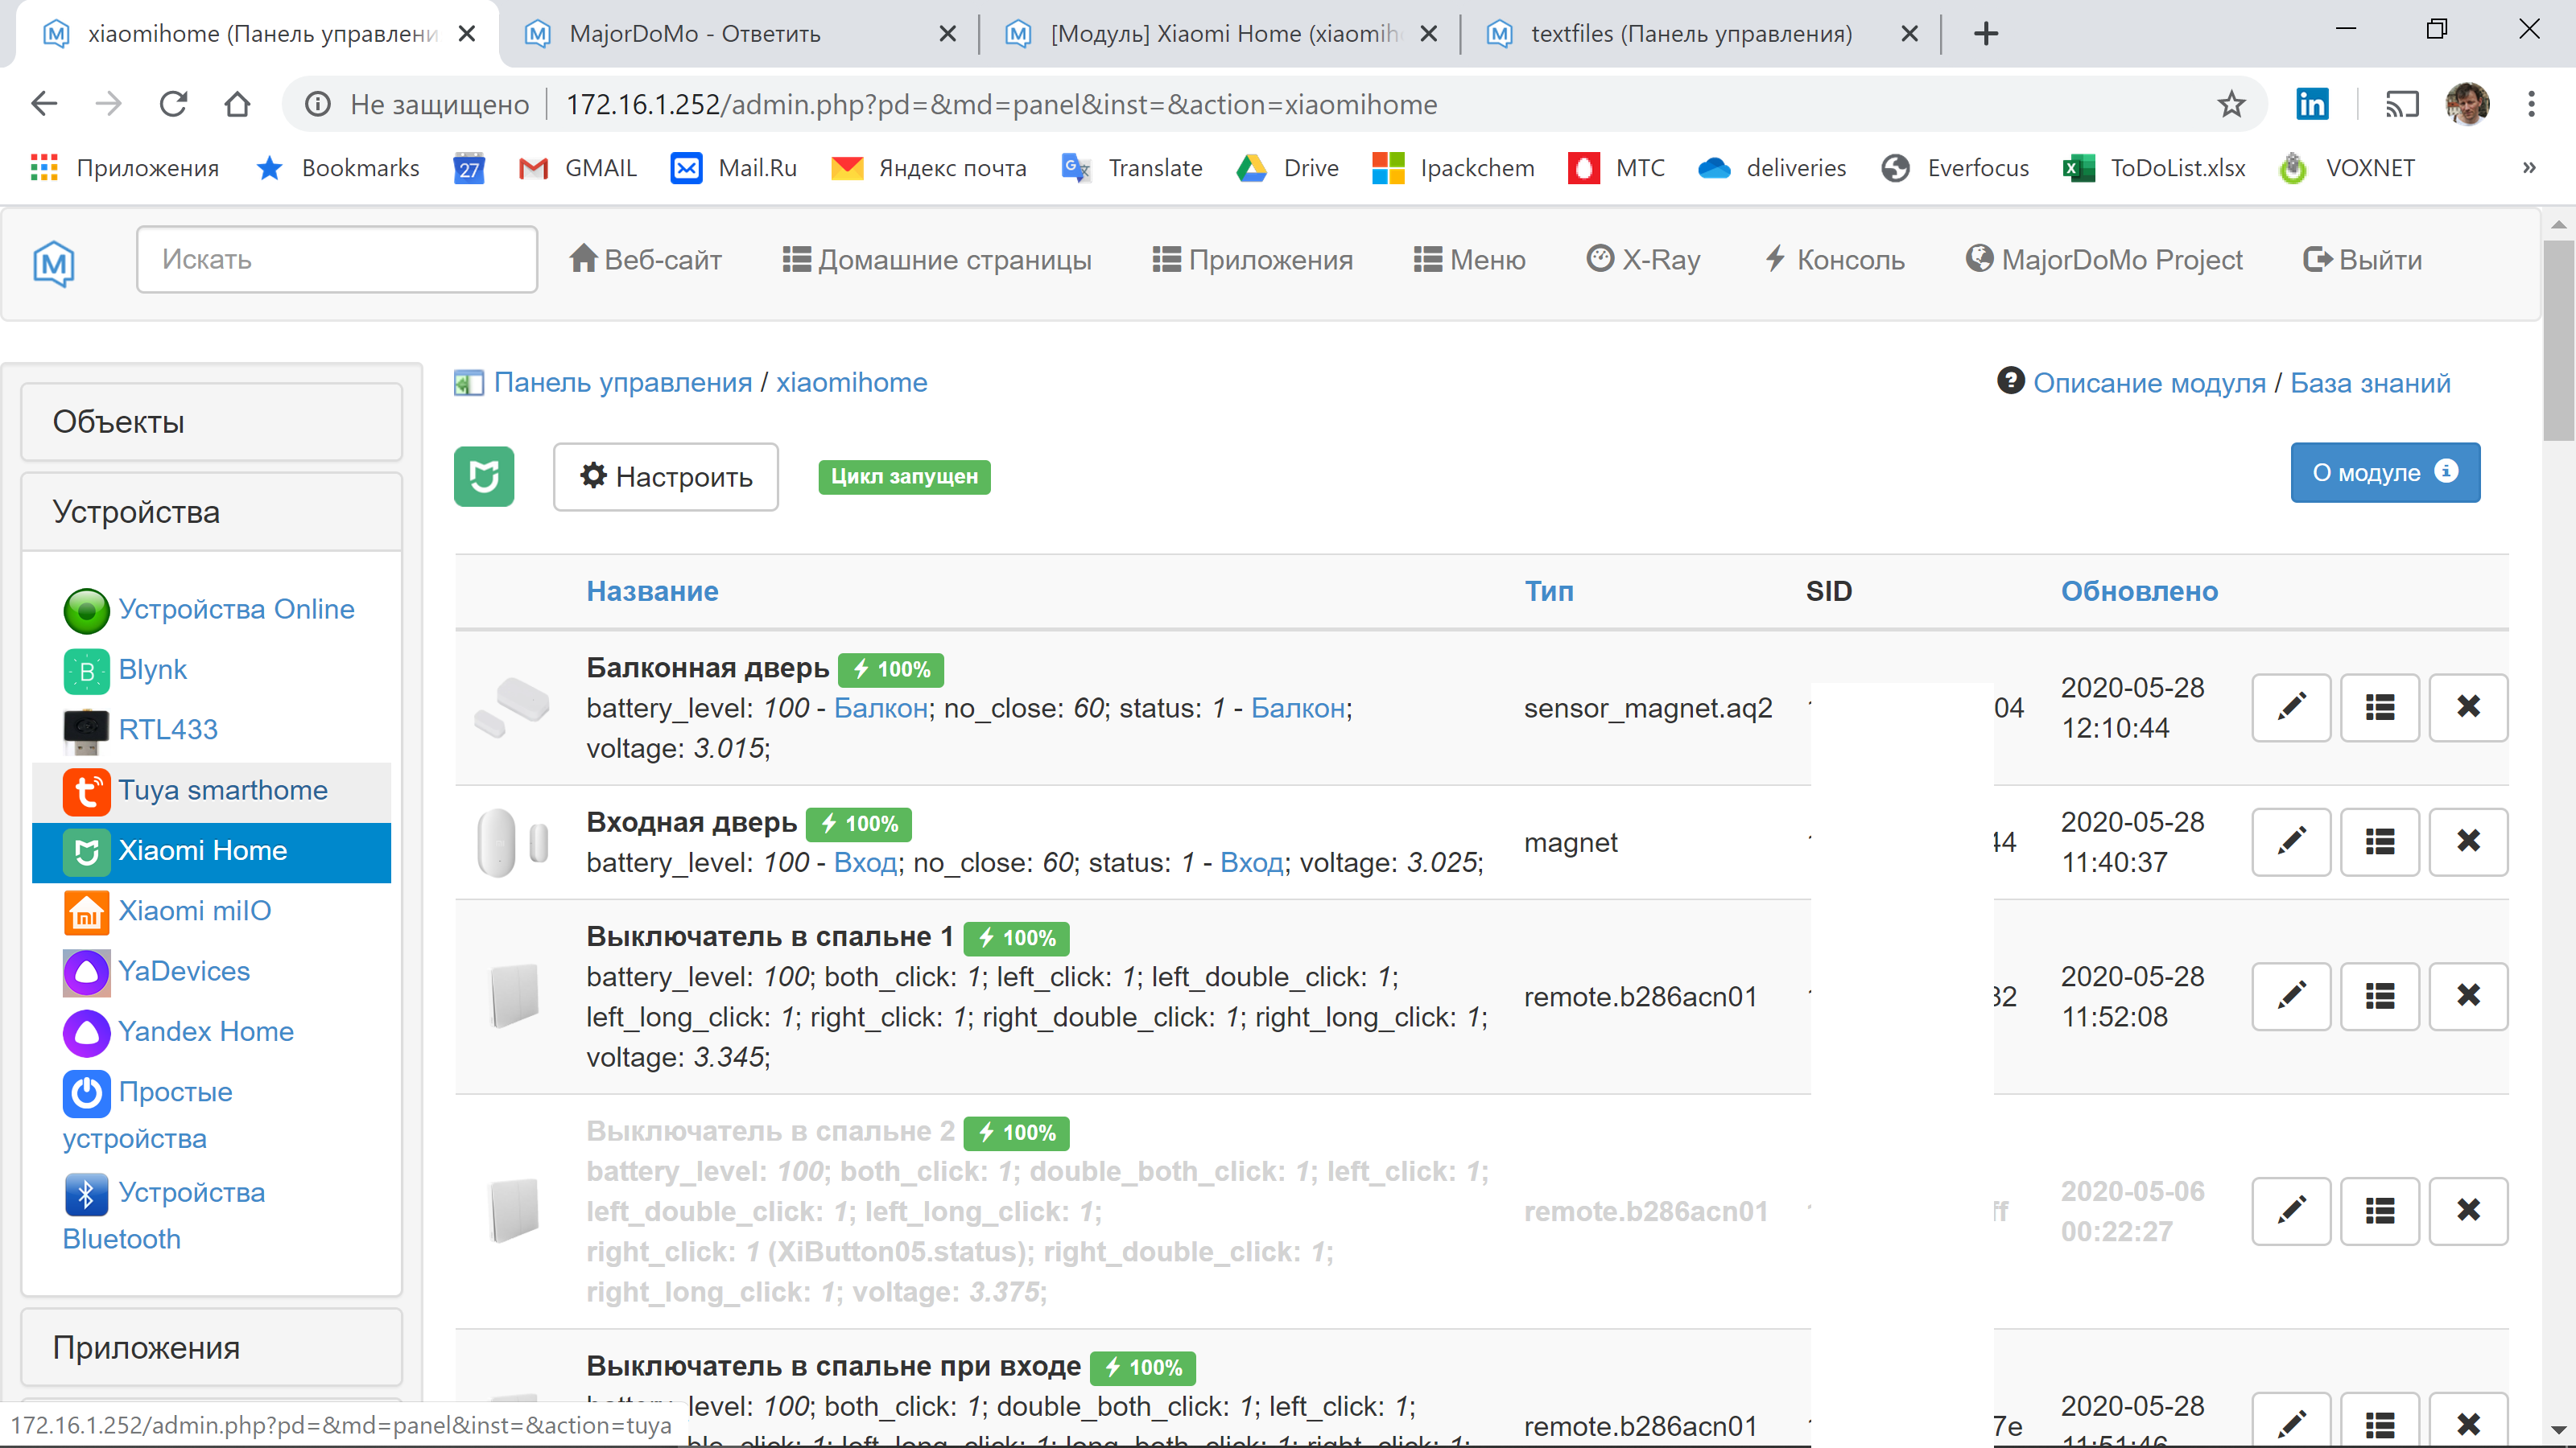Click the Mi logo next to Настроить
Screen dimensions: 2576x1448
[x=485, y=477]
